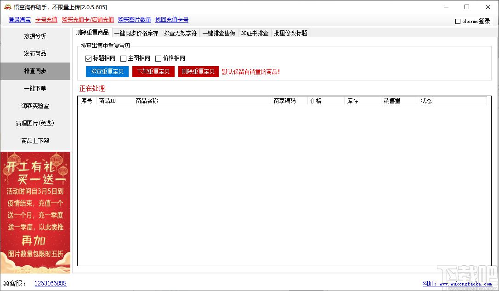Check the 主图相同 option
499x291 pixels.
coord(124,58)
